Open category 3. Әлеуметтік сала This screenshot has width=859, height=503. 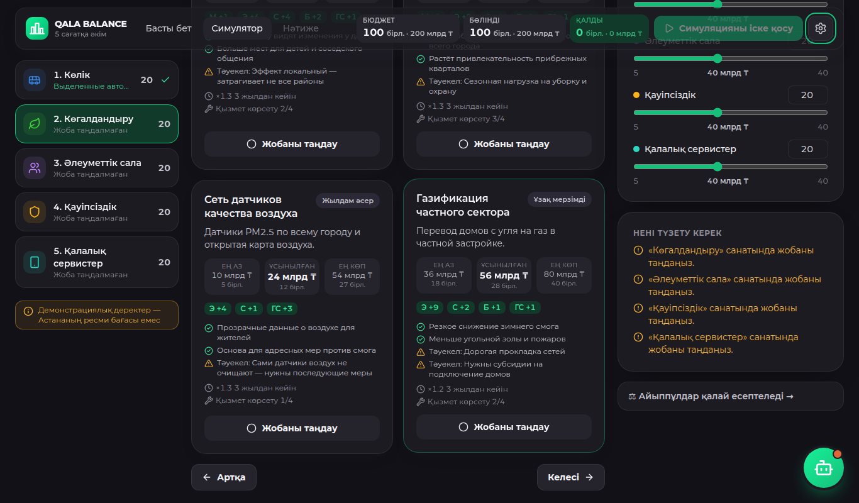(x=97, y=168)
